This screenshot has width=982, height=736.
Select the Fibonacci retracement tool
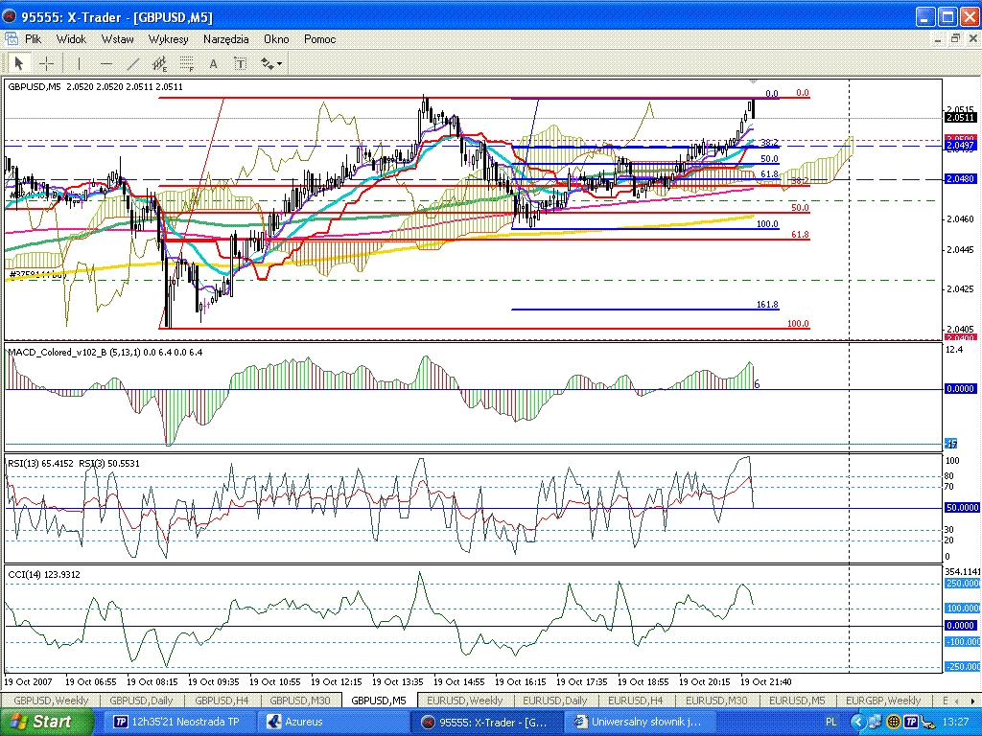(187, 64)
